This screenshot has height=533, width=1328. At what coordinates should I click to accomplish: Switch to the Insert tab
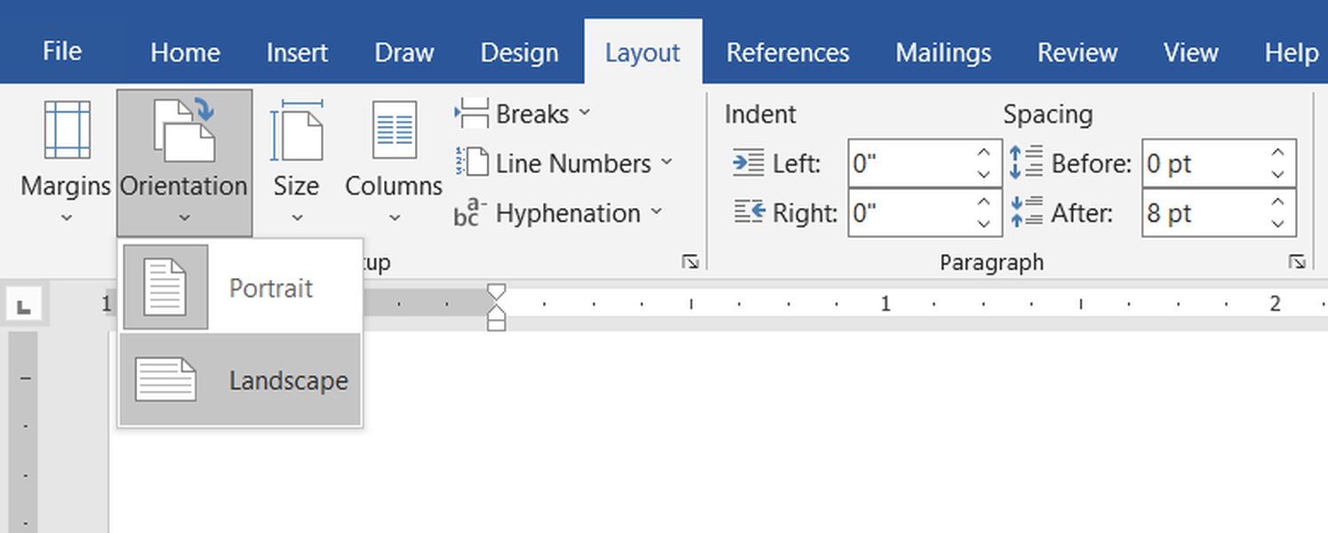[x=297, y=52]
